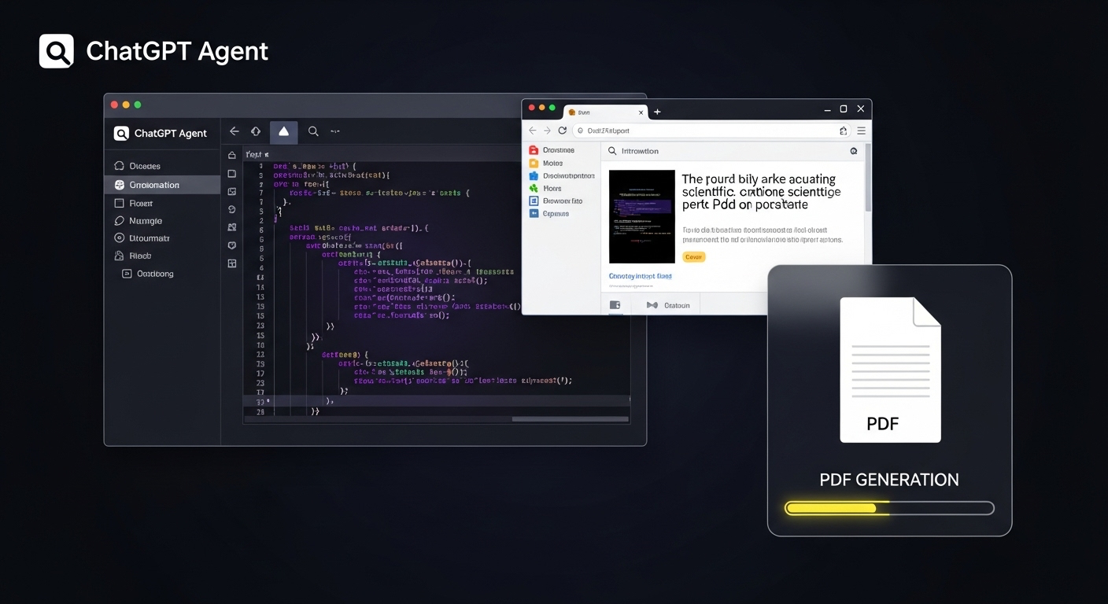Go back in the browser window
Viewport: 1108px width, 604px height.
pos(533,131)
